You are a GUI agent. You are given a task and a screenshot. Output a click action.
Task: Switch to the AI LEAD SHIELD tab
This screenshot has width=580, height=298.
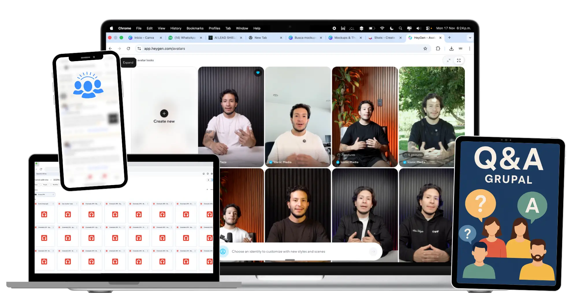[x=225, y=38]
